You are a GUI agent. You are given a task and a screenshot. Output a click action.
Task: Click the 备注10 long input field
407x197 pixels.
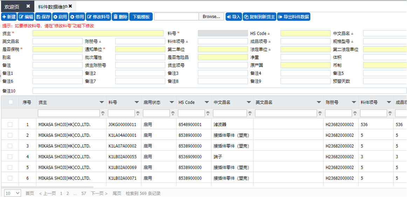219,91
